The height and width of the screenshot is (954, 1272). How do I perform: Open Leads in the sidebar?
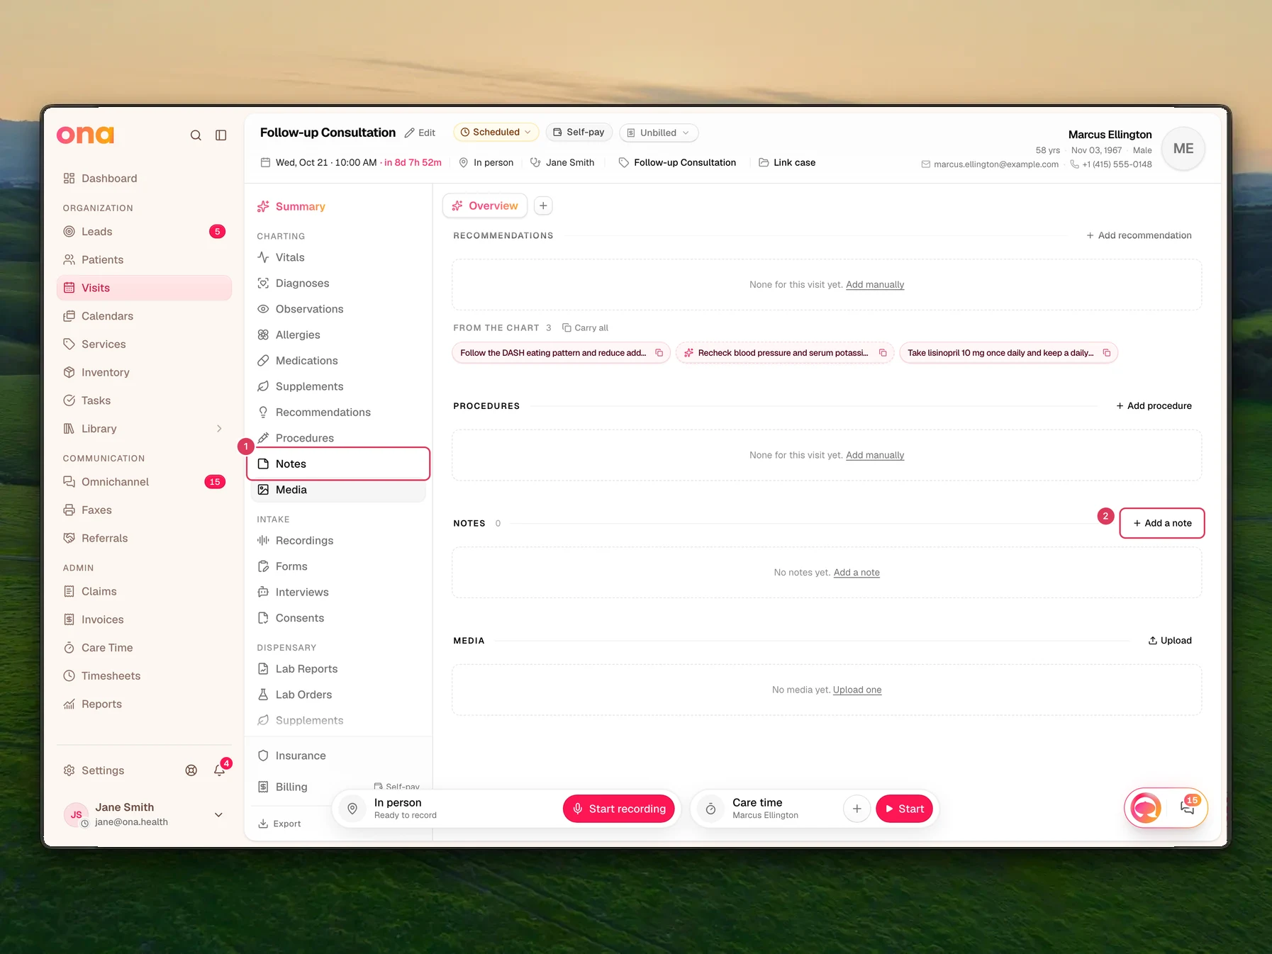[x=144, y=232]
